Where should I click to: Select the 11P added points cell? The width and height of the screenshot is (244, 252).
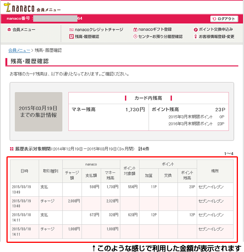[149, 189]
